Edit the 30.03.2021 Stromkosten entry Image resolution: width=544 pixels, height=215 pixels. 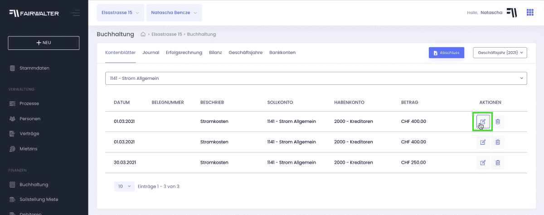[x=483, y=162]
